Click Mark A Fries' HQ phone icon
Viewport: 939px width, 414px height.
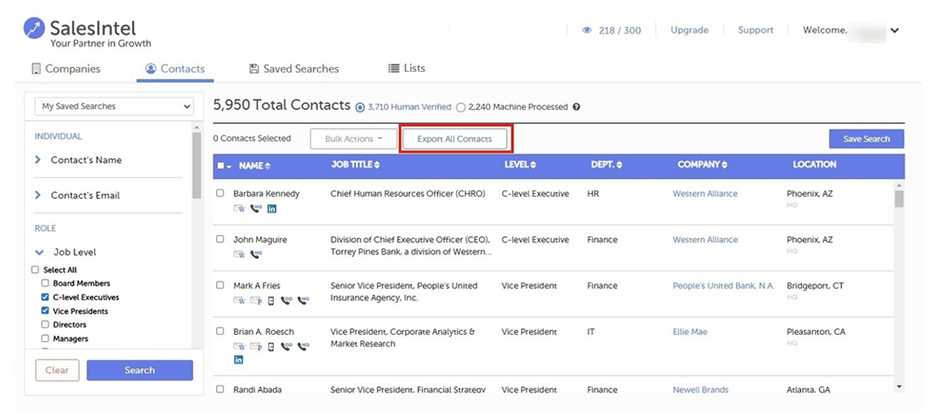(304, 300)
